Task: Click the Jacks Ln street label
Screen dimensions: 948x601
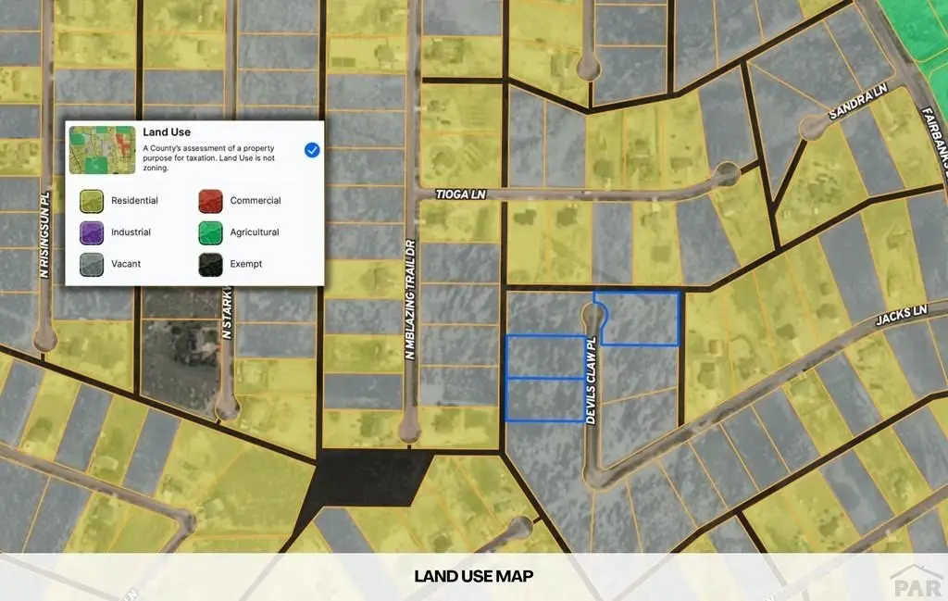Action: coord(901,315)
